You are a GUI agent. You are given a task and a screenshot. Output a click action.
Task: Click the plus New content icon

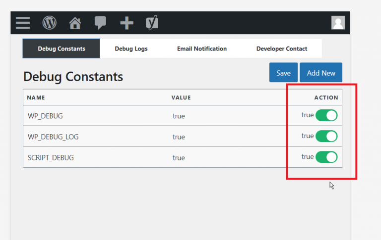pyautogui.click(x=127, y=23)
